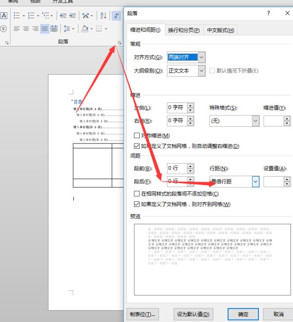Click the sort A-Z icon

104,16
